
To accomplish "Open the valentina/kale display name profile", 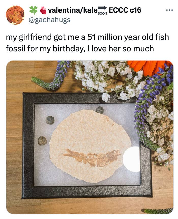I will (x=73, y=10).
